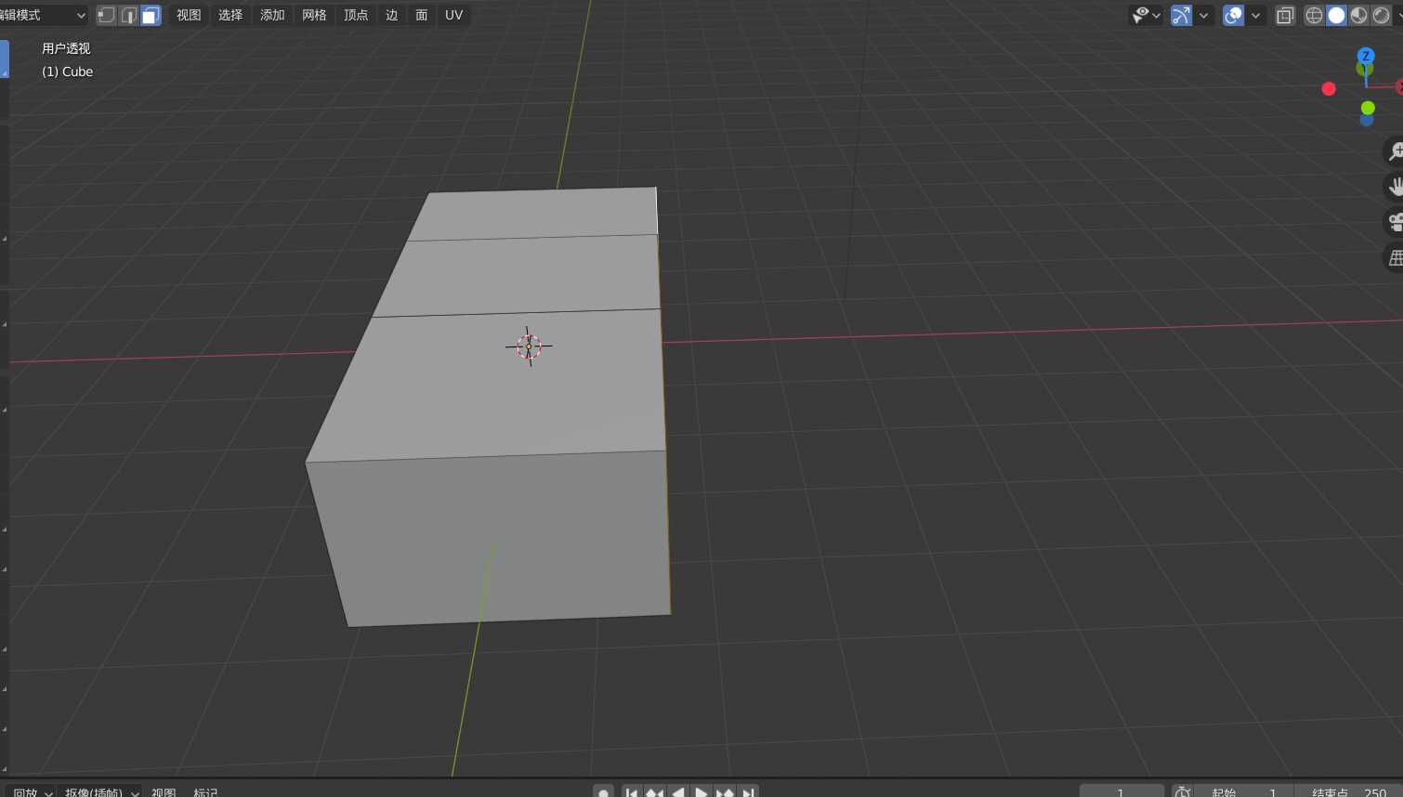Open timeline 视图 menu
1403x797 pixels.
(164, 791)
